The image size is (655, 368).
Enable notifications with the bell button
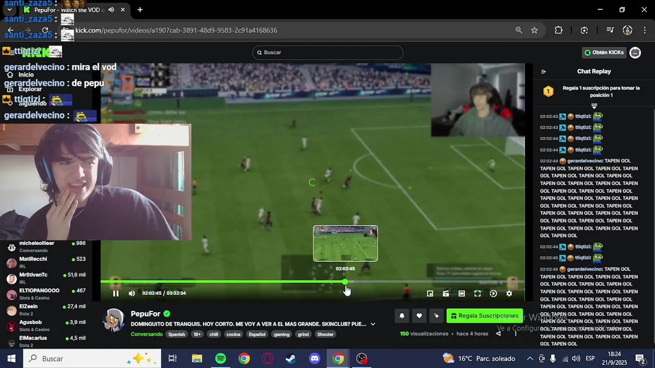tap(402, 316)
